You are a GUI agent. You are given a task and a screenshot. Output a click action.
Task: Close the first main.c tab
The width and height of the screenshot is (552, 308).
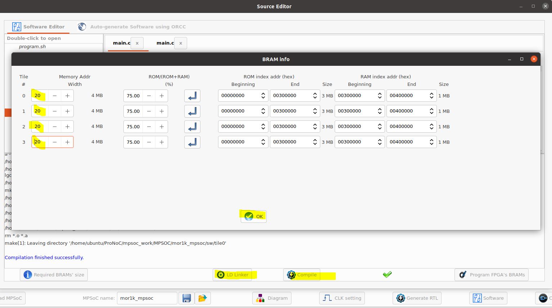(137, 43)
